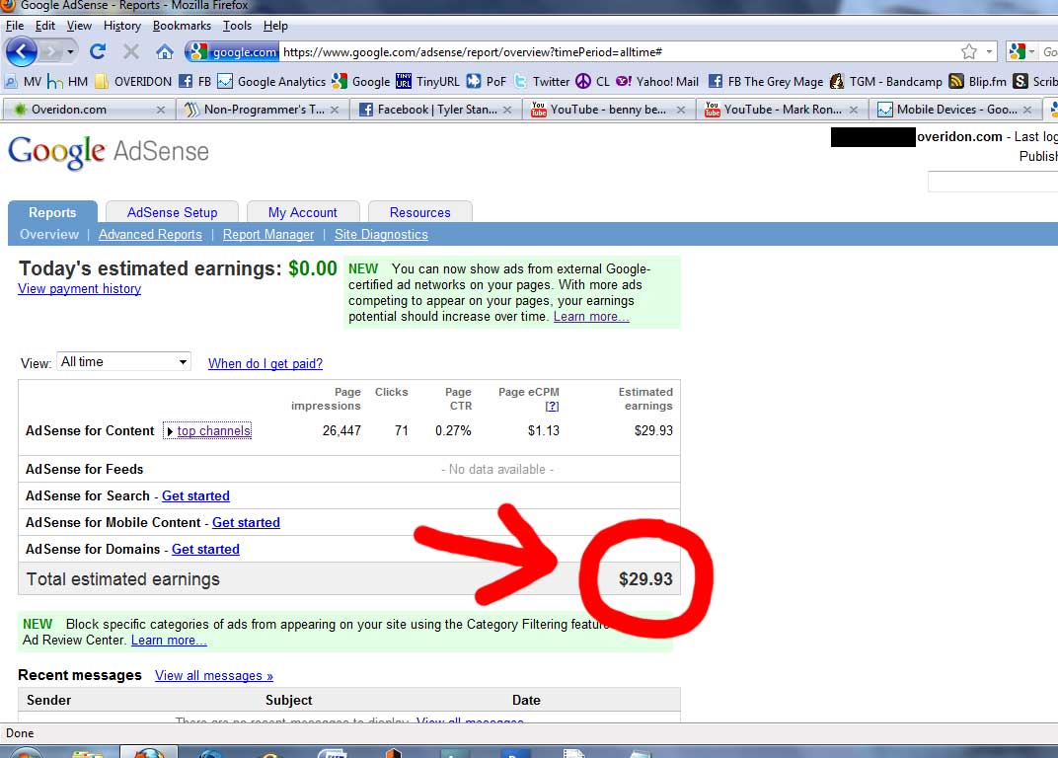Viewport: 1058px width, 758px height.
Task: Open the Resources tab
Action: [419, 212]
